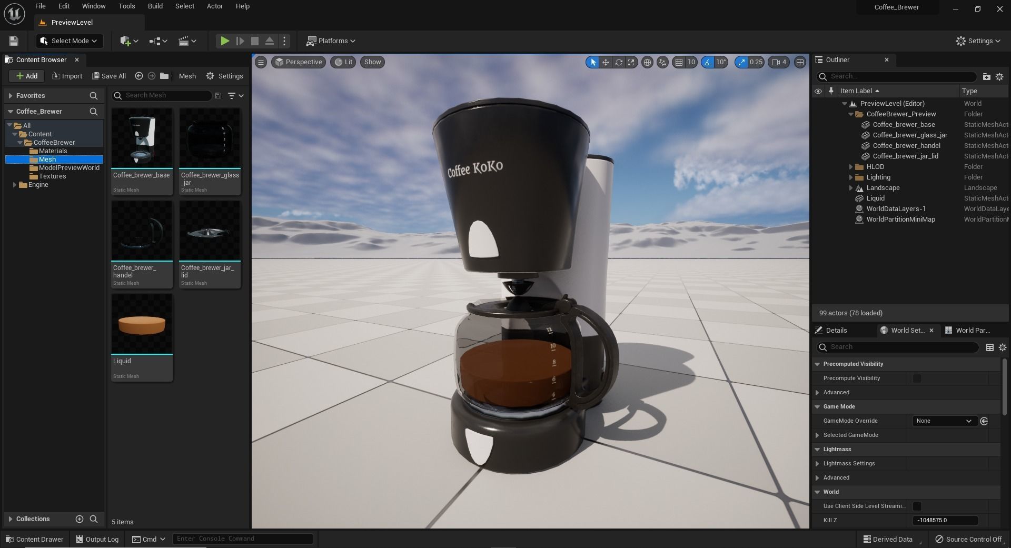Viewport: 1011px width, 548px height.
Task: Save the current search as collection icon
Action: click(218, 95)
